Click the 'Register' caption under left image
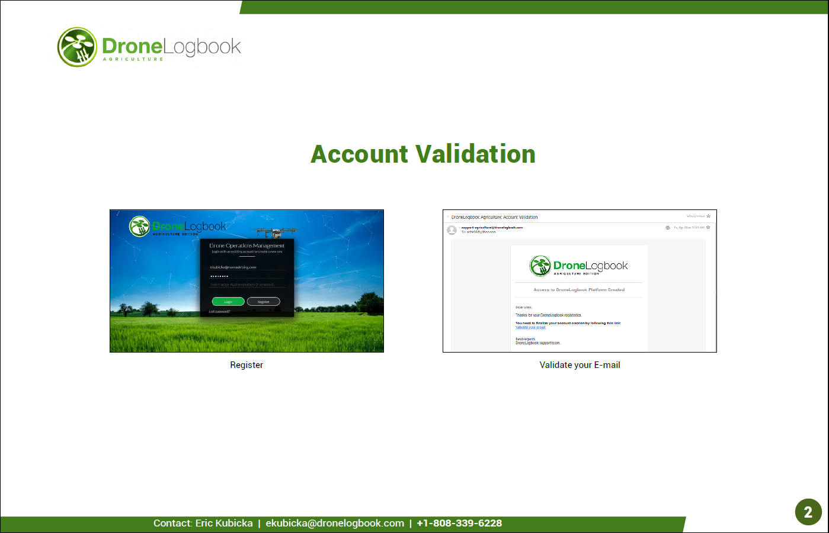This screenshot has width=829, height=533. click(x=247, y=365)
